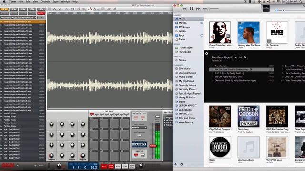Open the Controls menu

click(x=45, y=2)
